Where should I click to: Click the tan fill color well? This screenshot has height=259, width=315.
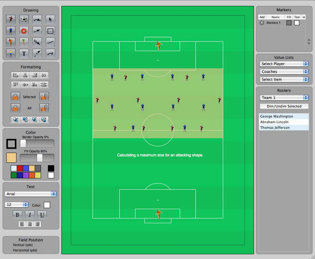[11, 158]
